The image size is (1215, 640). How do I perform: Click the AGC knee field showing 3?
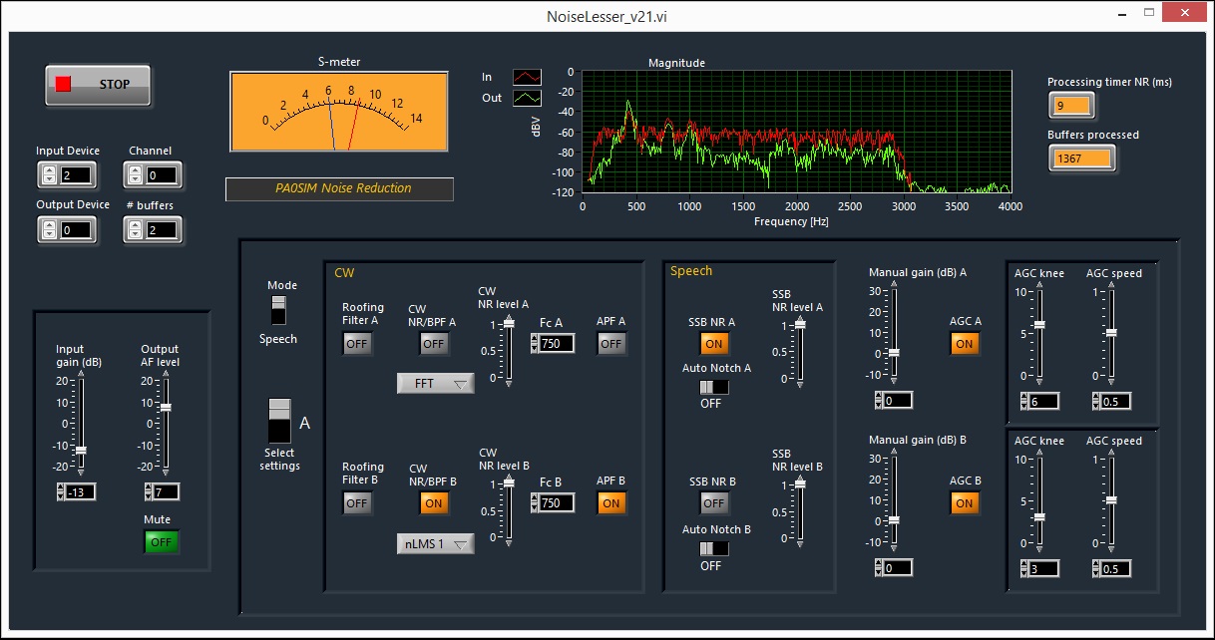(1043, 568)
